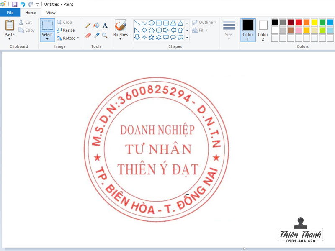Image resolution: width=335 pixels, height=251 pixels.
Task: Select the Pencil tool
Action: click(x=87, y=25)
